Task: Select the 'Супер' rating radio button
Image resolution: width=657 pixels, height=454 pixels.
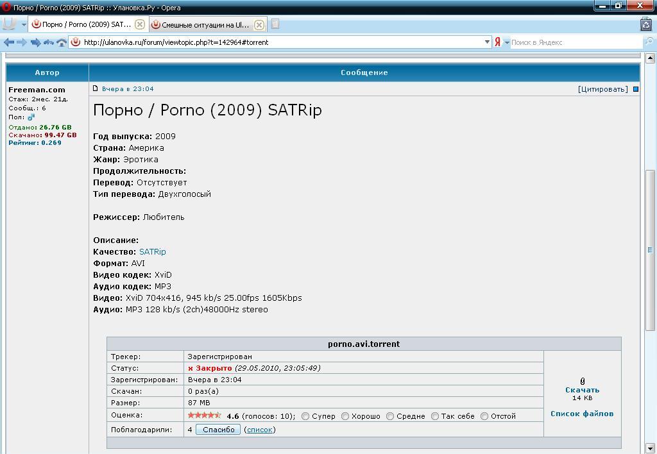Action: click(x=305, y=416)
